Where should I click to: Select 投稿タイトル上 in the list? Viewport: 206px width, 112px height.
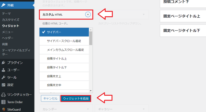(64, 59)
